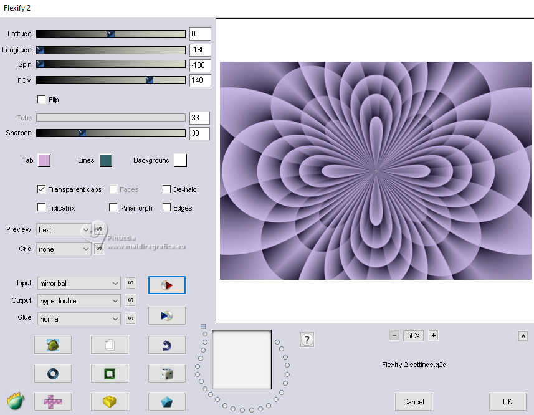Click the S button next to Output
The image size is (534, 415).
pyautogui.click(x=130, y=300)
